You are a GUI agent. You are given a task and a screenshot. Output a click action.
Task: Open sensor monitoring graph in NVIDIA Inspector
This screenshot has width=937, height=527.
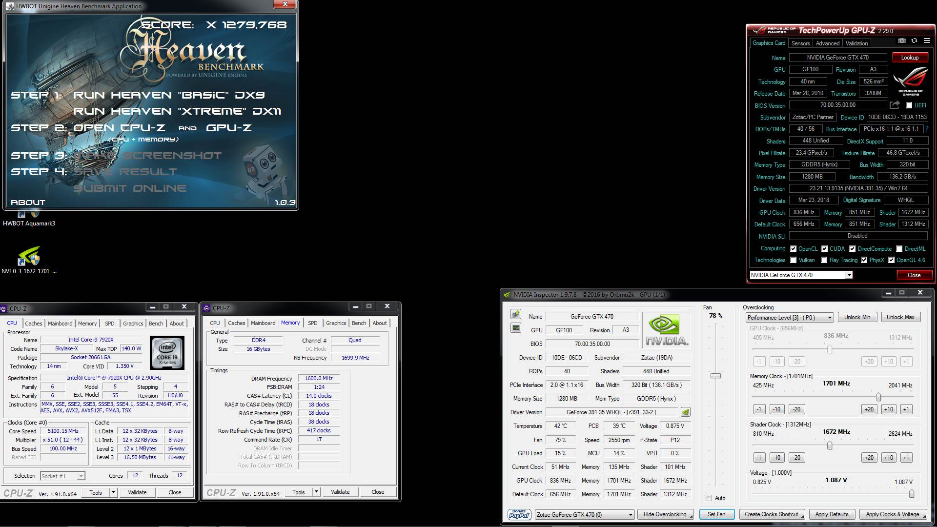pos(515,328)
